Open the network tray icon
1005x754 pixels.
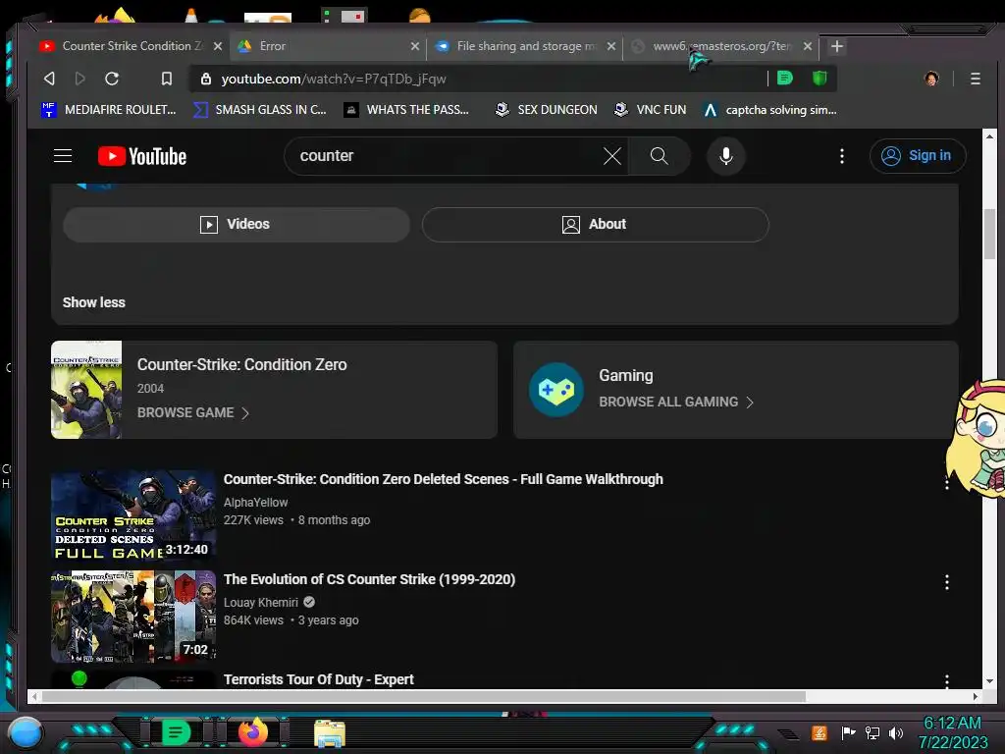click(873, 732)
